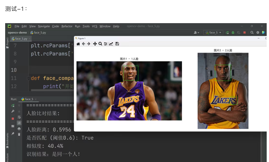Open the Help menu
The width and height of the screenshot is (269, 162).
pyautogui.click(x=116, y=26)
